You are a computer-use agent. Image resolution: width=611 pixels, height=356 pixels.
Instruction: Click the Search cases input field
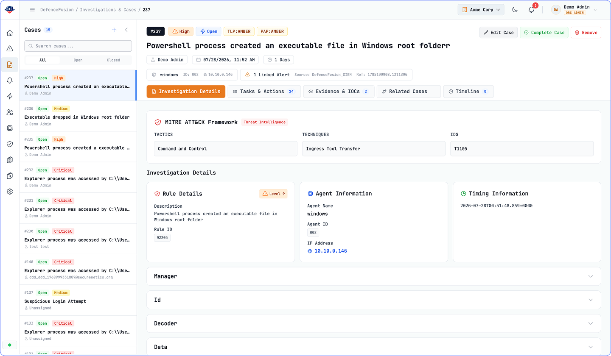pyautogui.click(x=78, y=46)
